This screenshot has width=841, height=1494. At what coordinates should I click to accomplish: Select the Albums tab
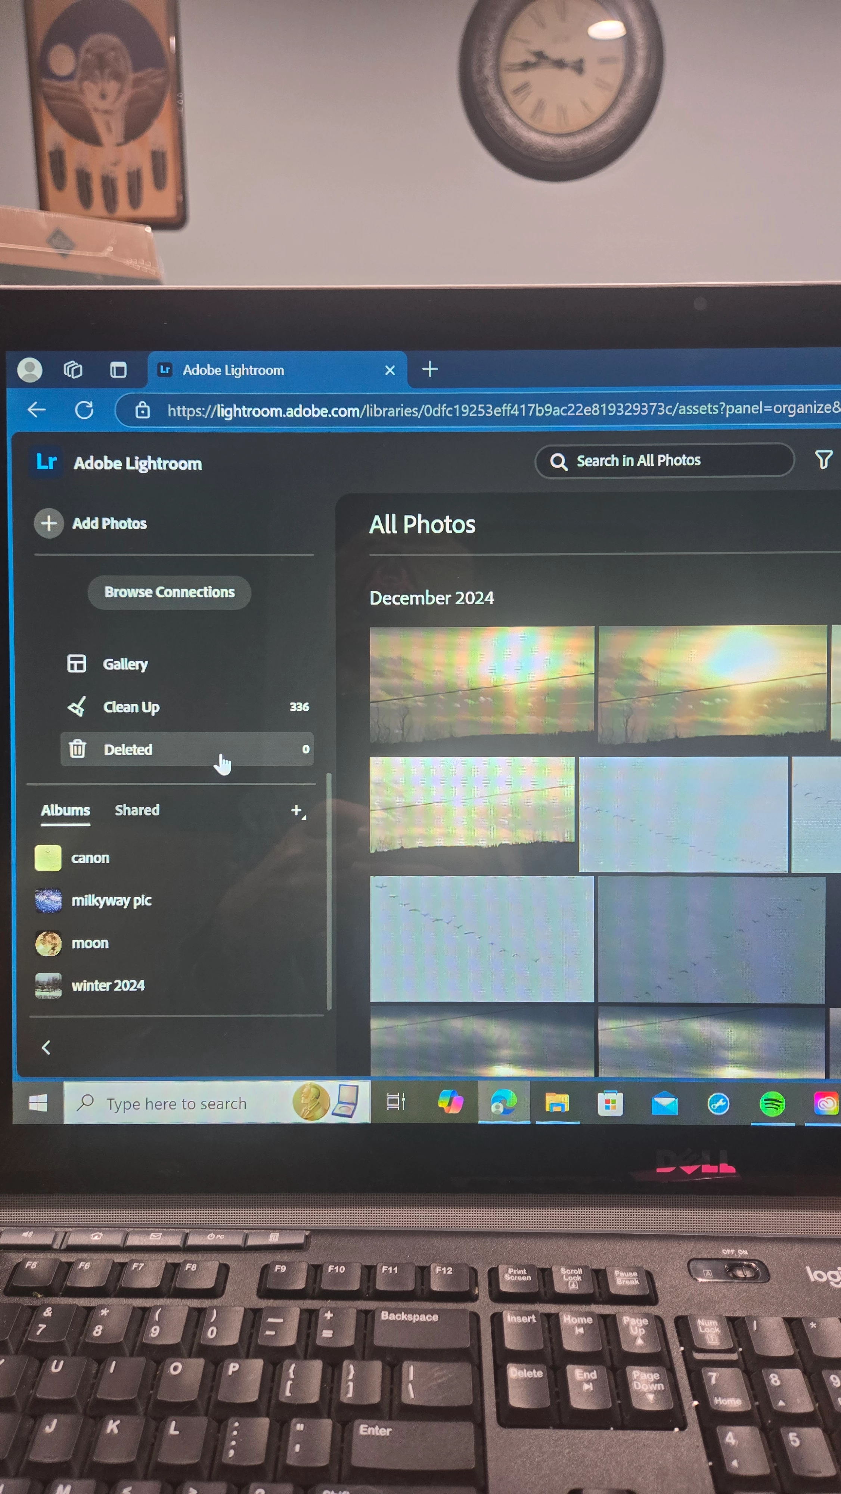tap(65, 810)
